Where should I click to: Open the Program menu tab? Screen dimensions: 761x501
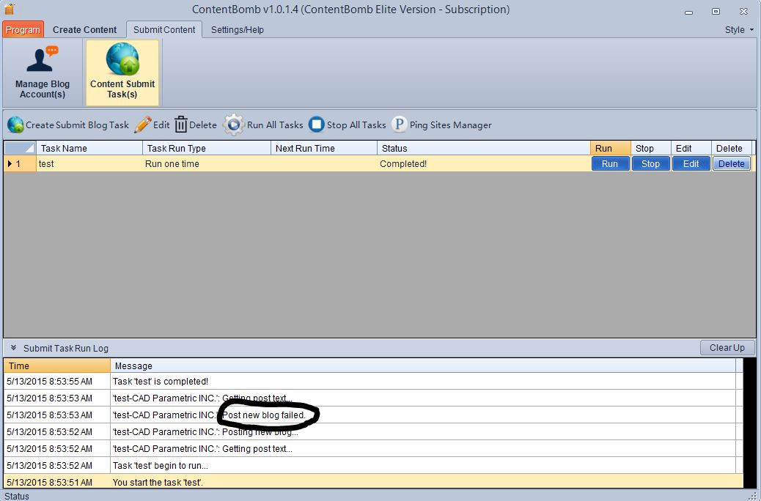click(23, 30)
